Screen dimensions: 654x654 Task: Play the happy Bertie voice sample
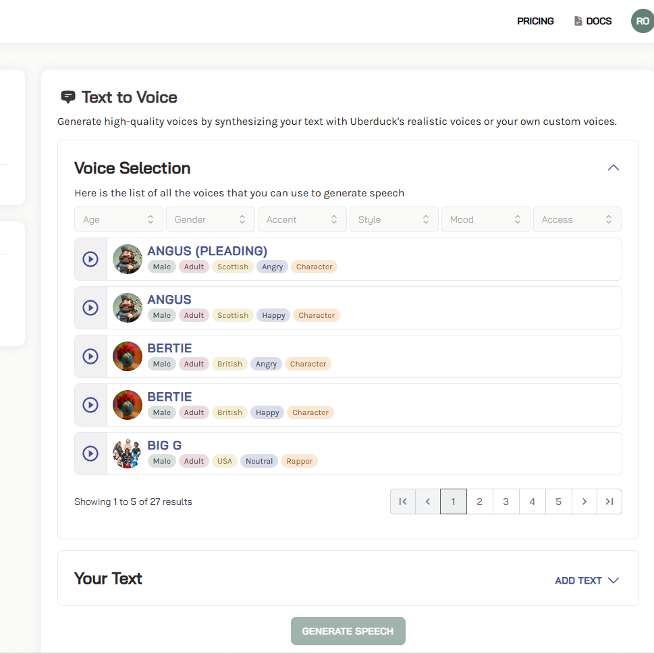coord(90,405)
